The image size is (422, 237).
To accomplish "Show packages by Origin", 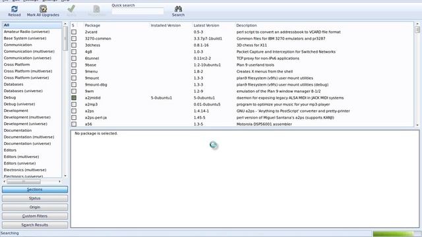I will coord(35,207).
